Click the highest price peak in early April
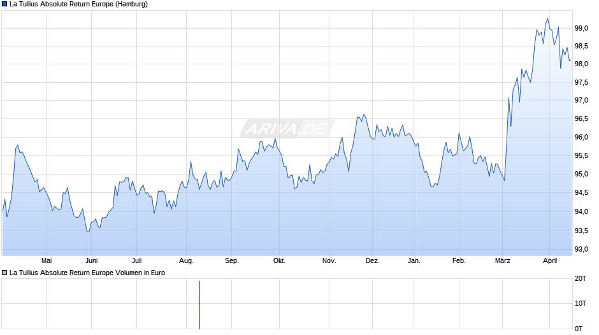The width and height of the screenshot is (599, 335). coord(548,18)
